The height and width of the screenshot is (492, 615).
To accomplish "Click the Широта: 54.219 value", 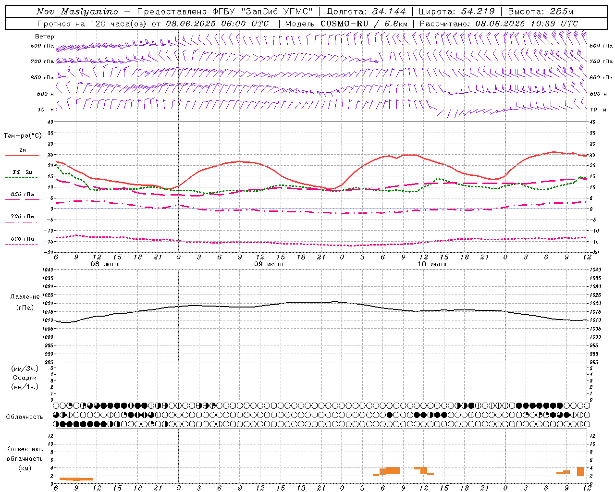I will click(x=457, y=12).
